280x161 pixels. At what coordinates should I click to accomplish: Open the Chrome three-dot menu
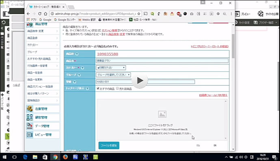coord(231,14)
